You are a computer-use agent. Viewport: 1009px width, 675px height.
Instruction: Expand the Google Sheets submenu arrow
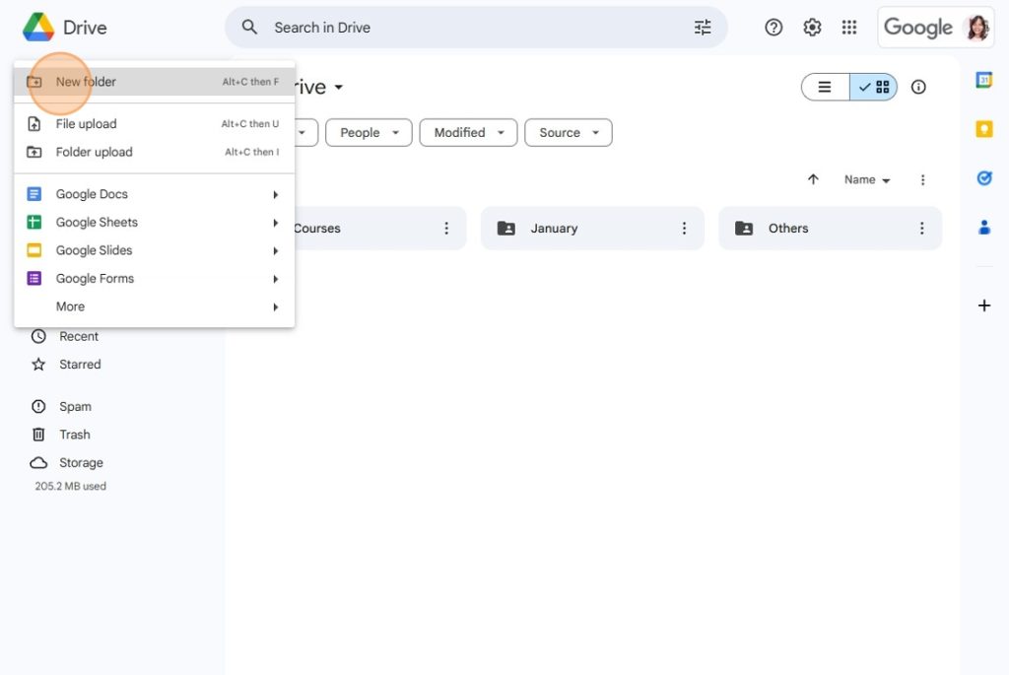276,223
